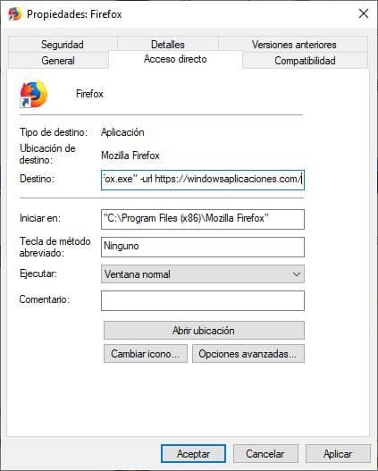The image size is (378, 471).
Task: Switch to the Seguridad tab
Action: click(63, 45)
